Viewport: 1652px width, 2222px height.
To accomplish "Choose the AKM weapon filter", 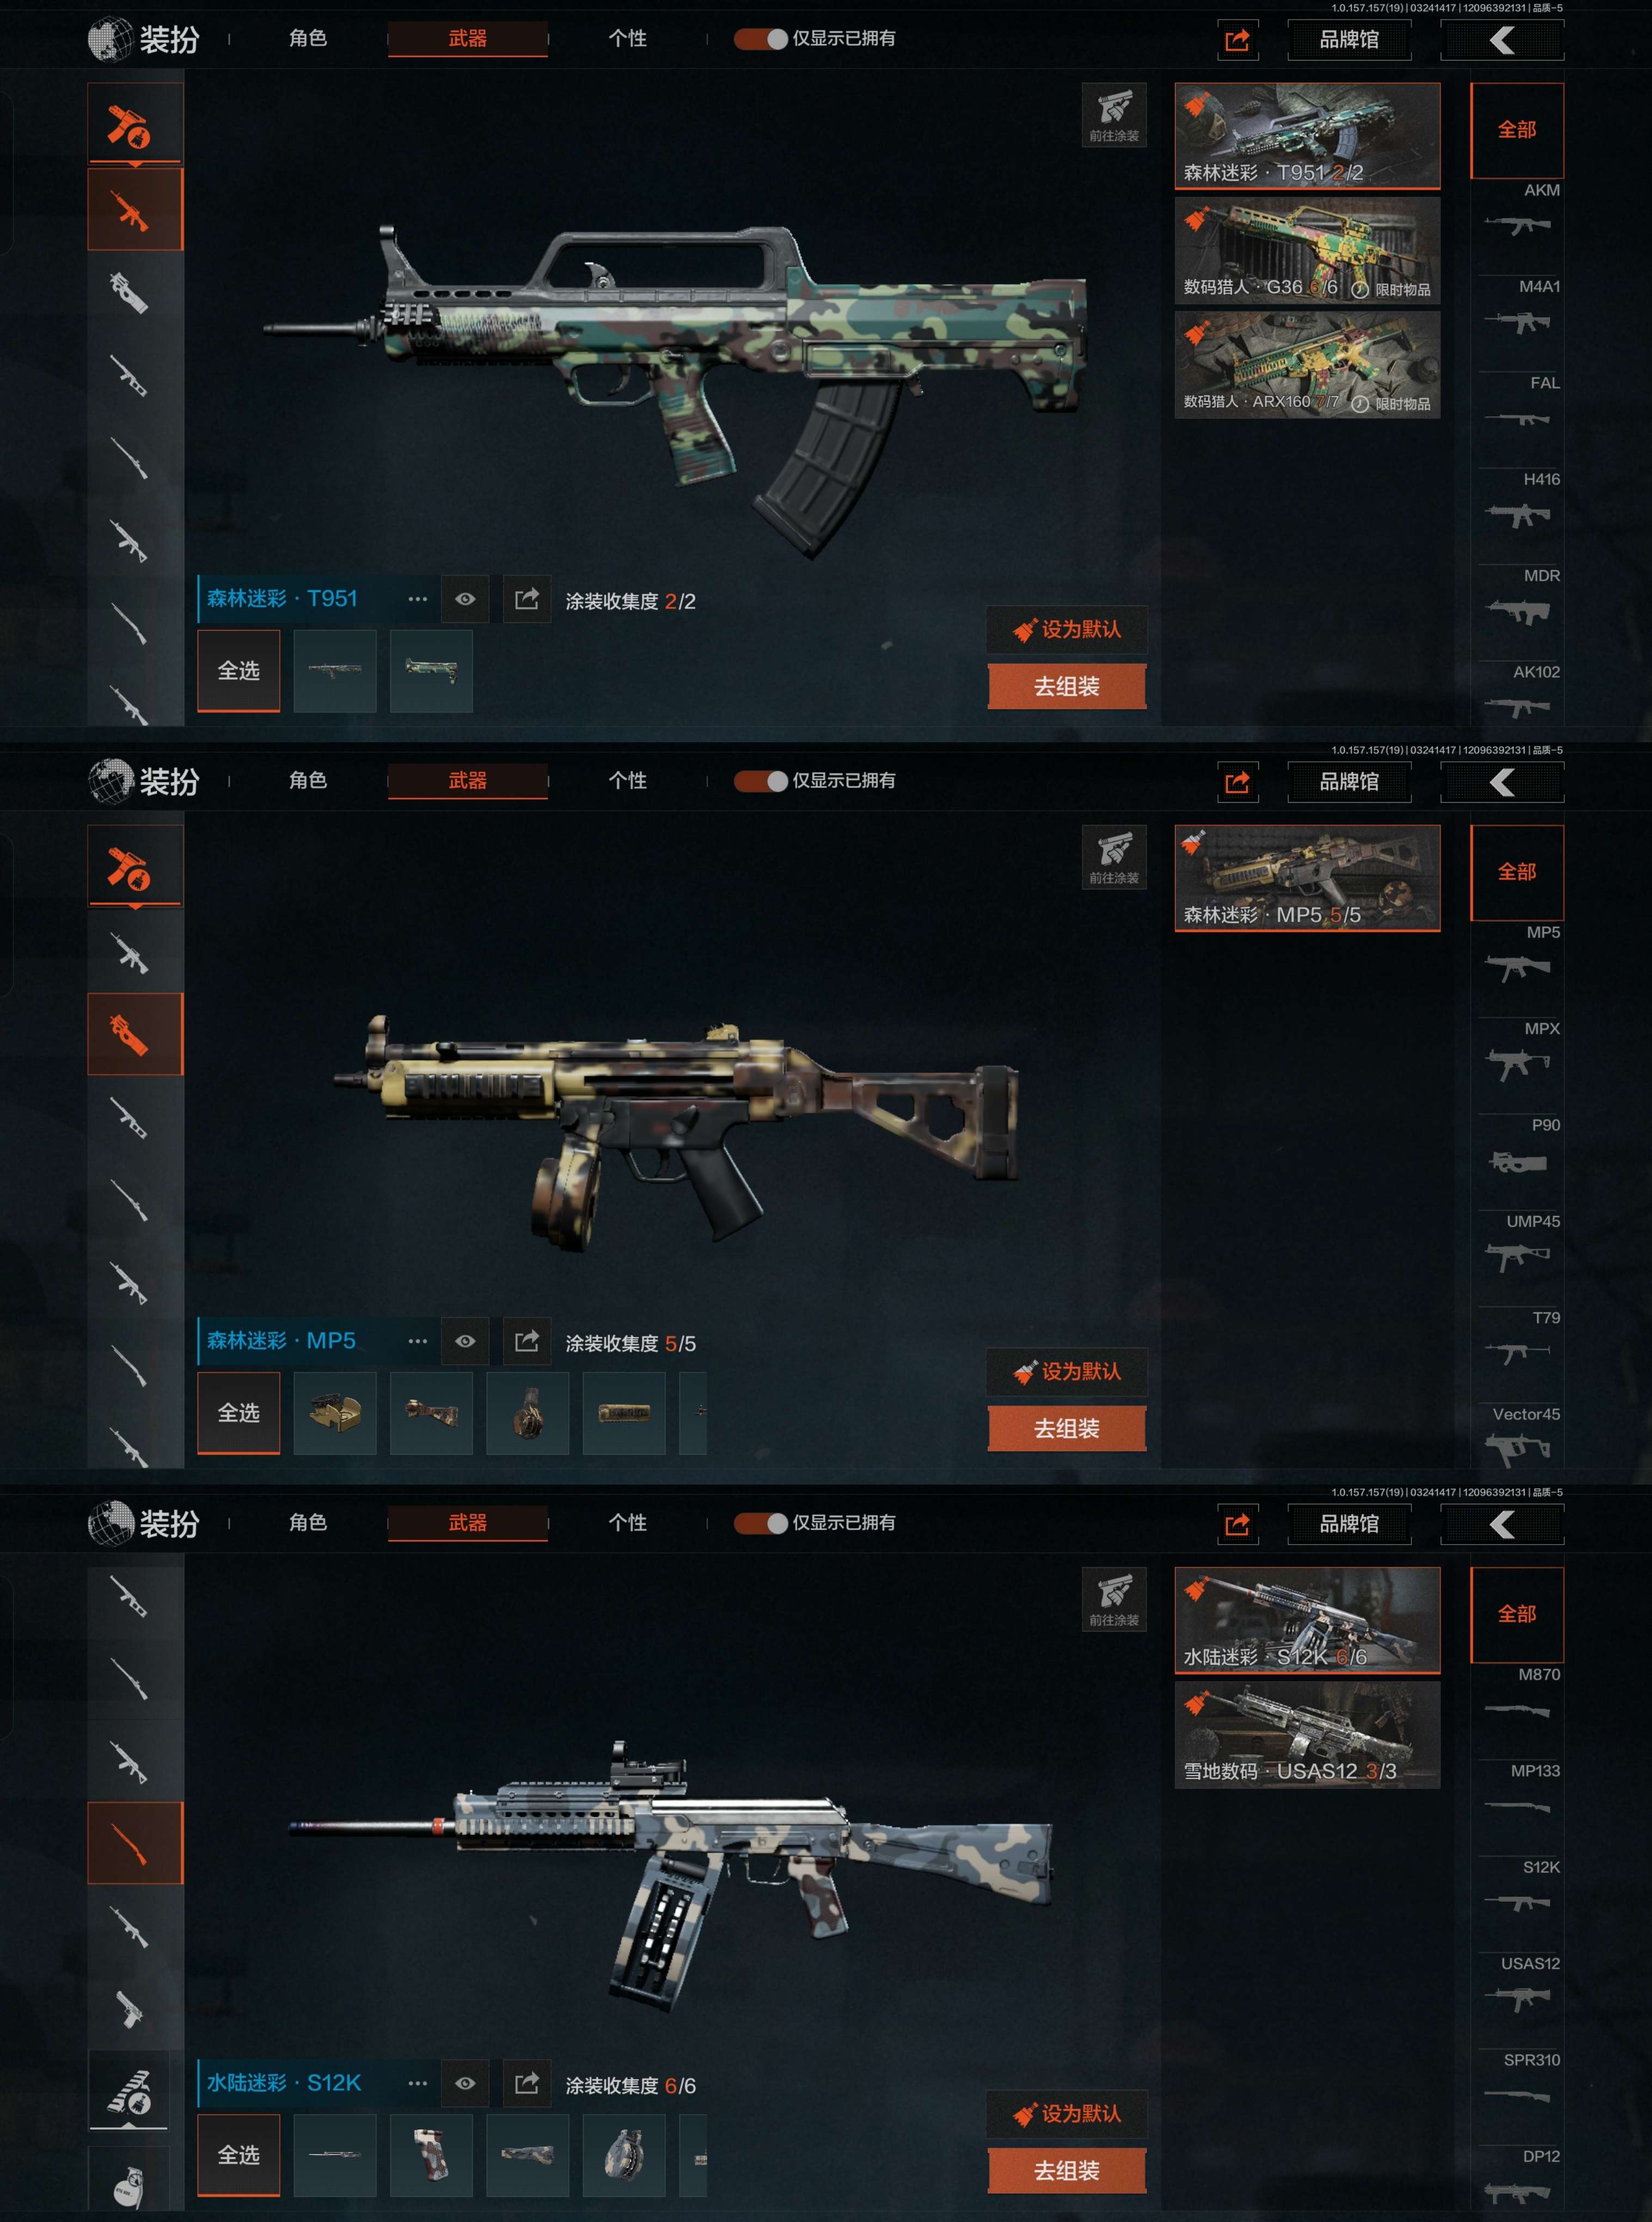I will [x=1518, y=212].
